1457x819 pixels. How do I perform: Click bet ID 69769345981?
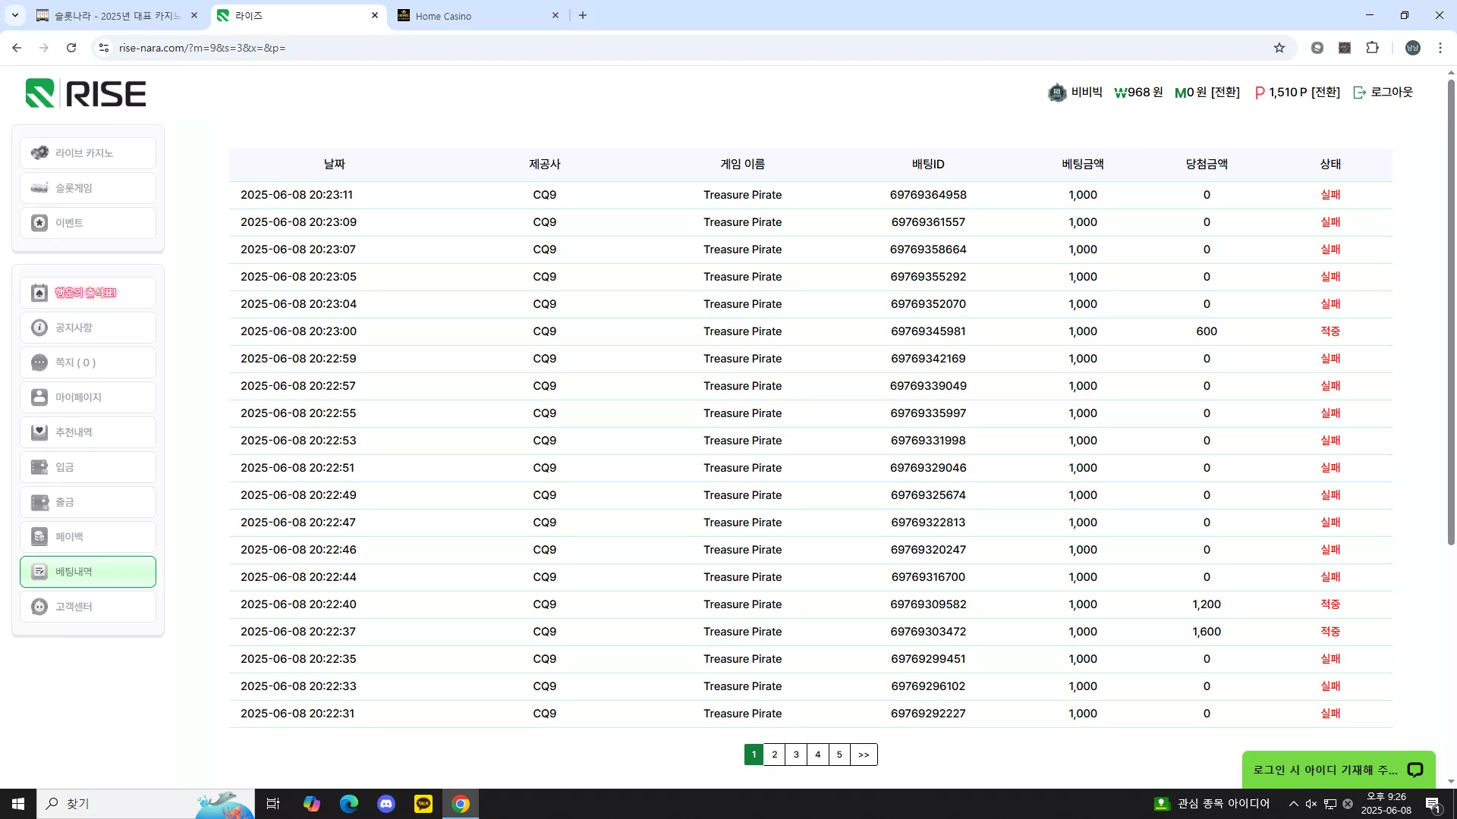click(x=928, y=331)
